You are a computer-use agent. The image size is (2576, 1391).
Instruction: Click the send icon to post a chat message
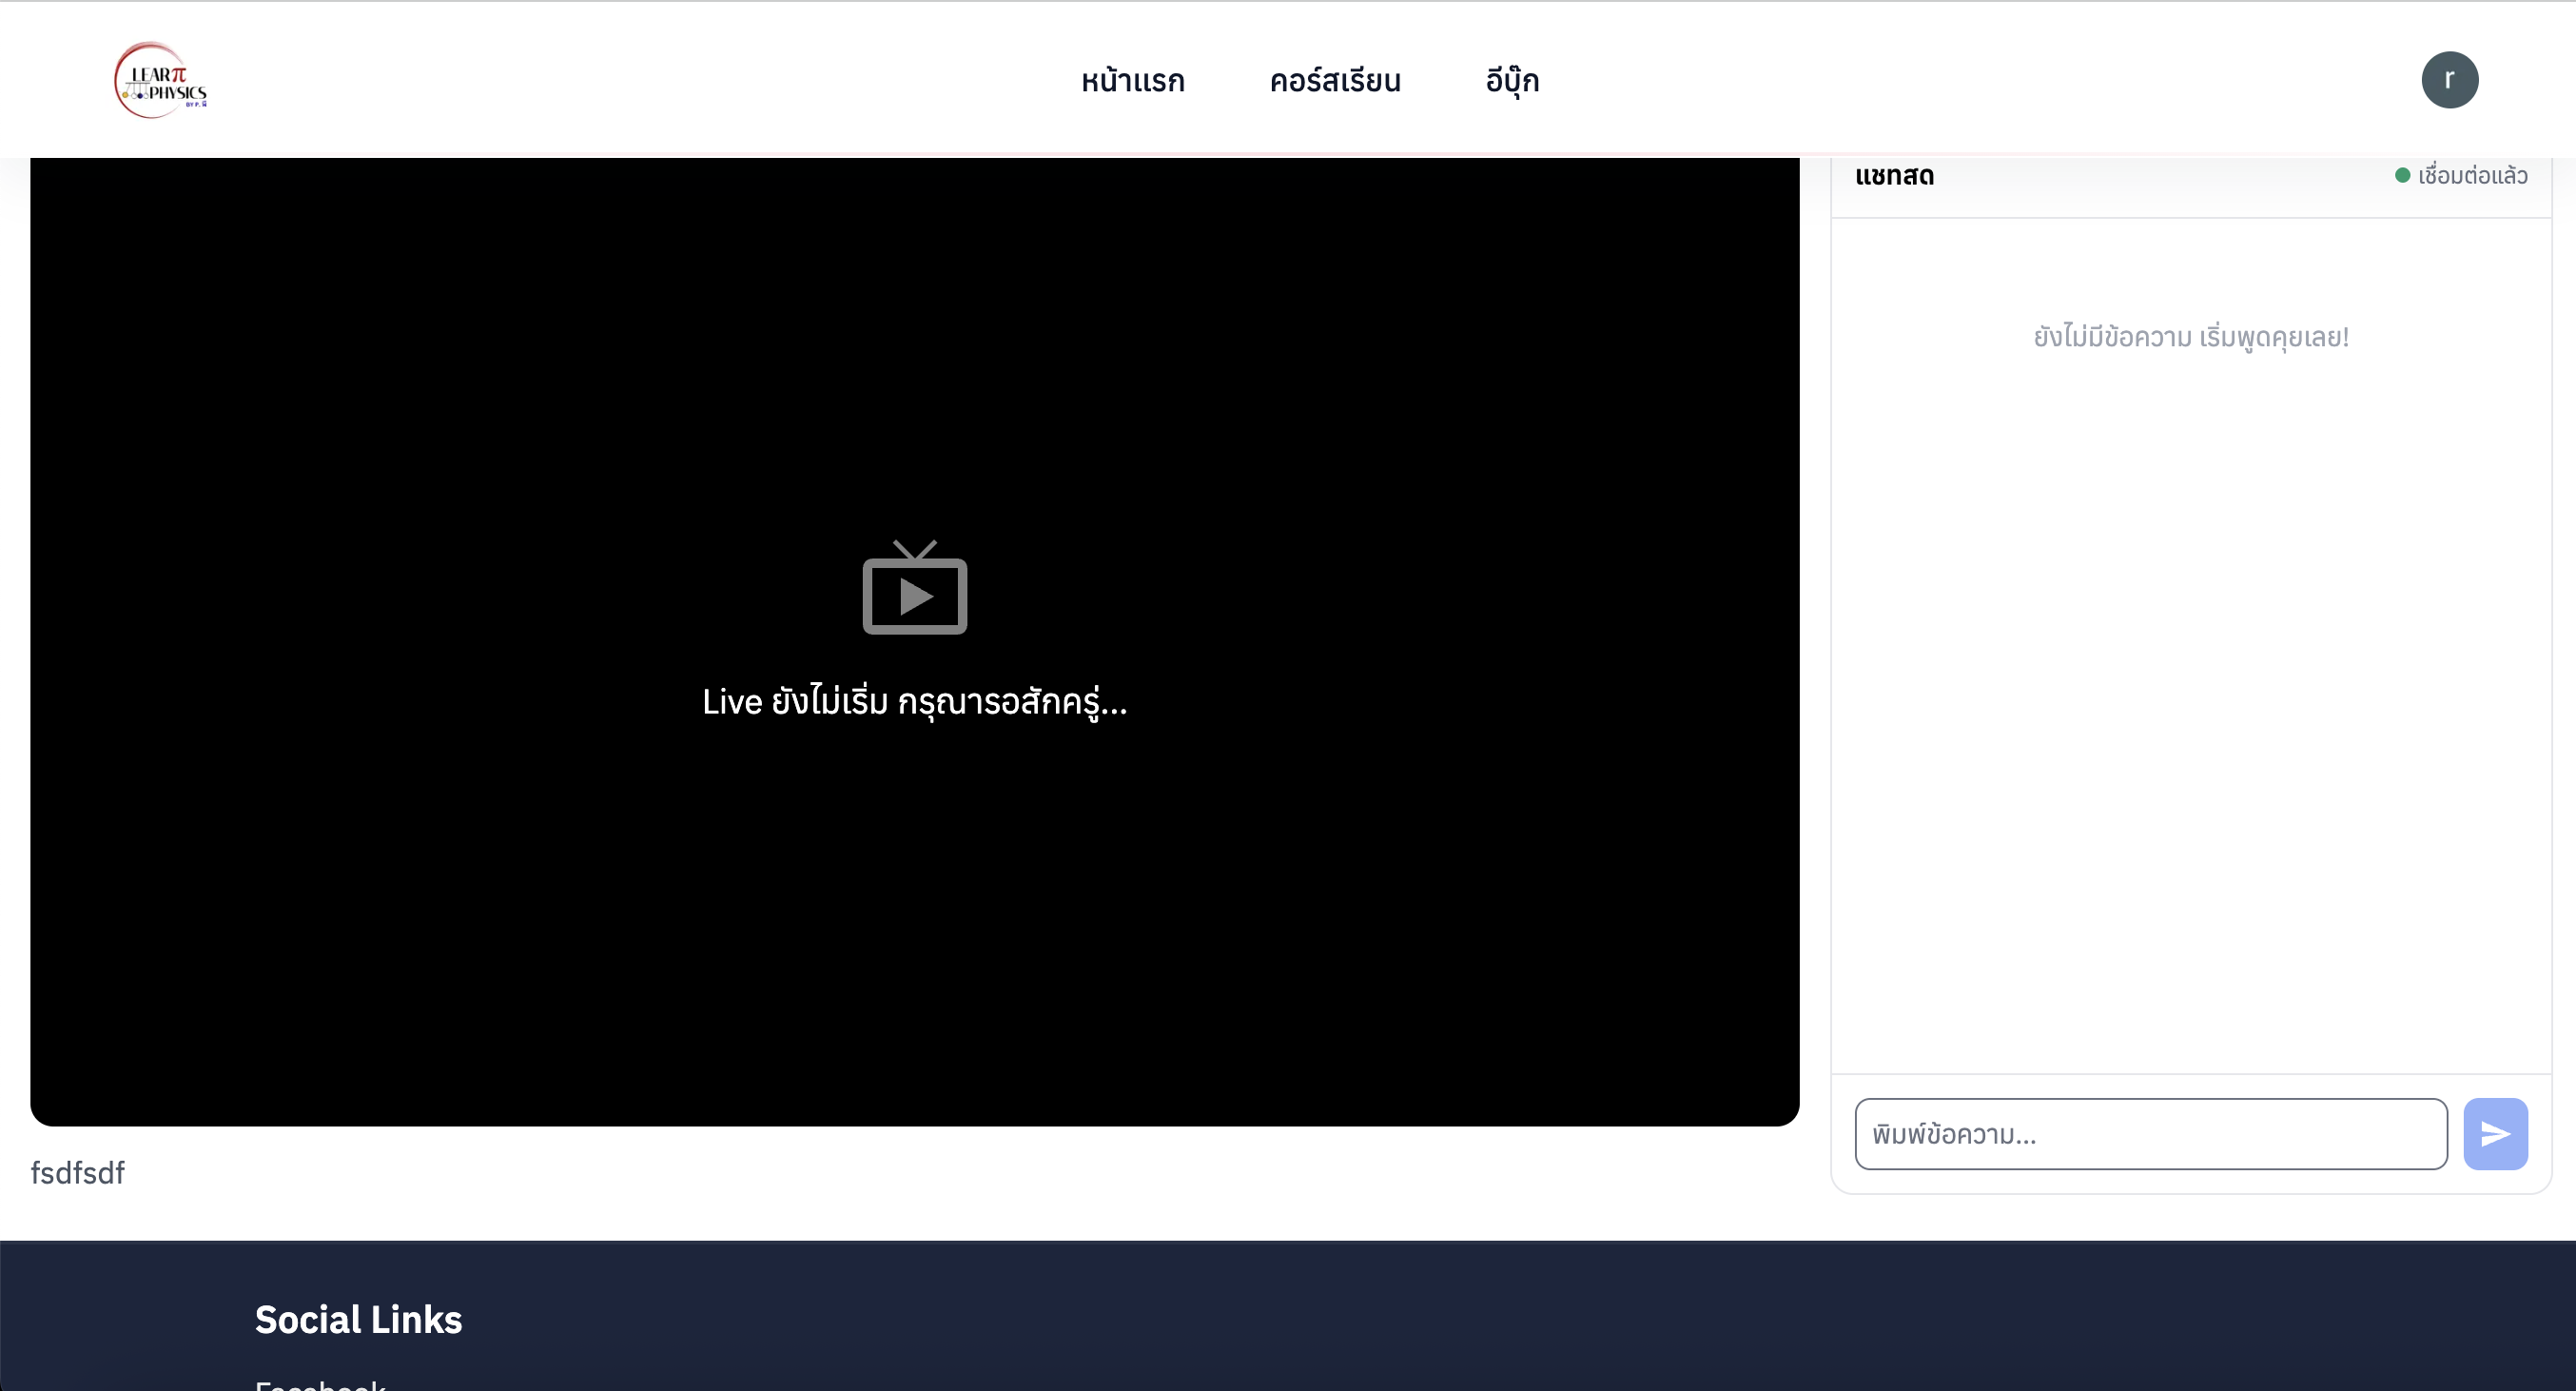pos(2496,1133)
